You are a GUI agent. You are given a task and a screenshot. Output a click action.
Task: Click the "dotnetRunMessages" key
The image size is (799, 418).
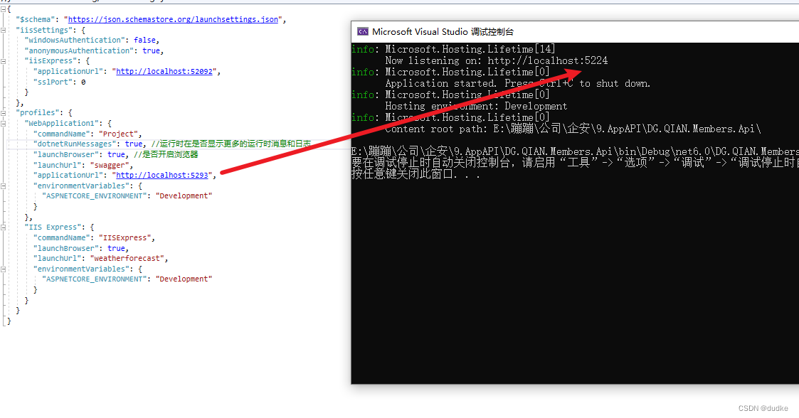[x=75, y=144]
